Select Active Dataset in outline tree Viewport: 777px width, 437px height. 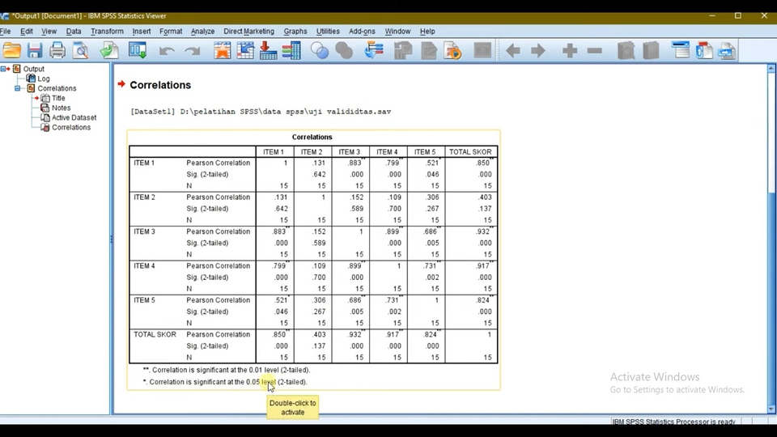click(x=74, y=117)
